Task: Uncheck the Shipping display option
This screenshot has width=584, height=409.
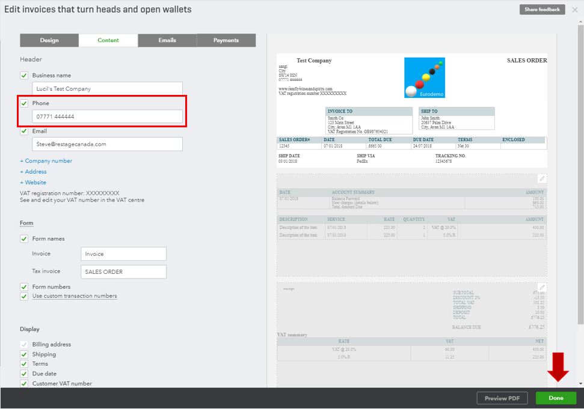Action: click(23, 354)
